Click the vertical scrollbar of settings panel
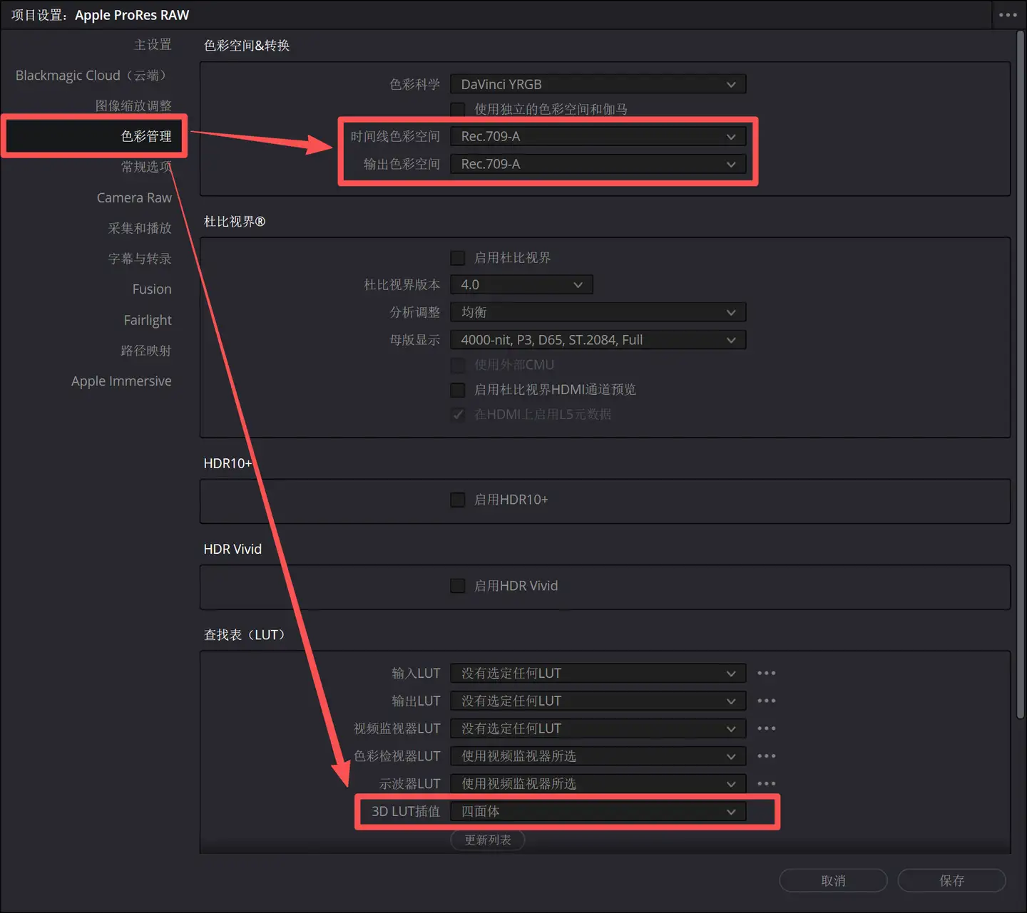This screenshot has width=1027, height=913. point(1020,376)
